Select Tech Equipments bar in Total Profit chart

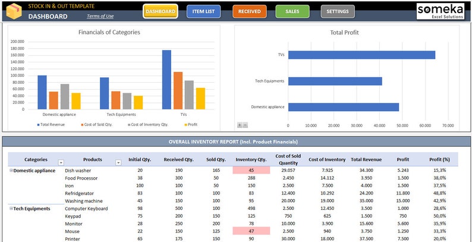pos(335,81)
